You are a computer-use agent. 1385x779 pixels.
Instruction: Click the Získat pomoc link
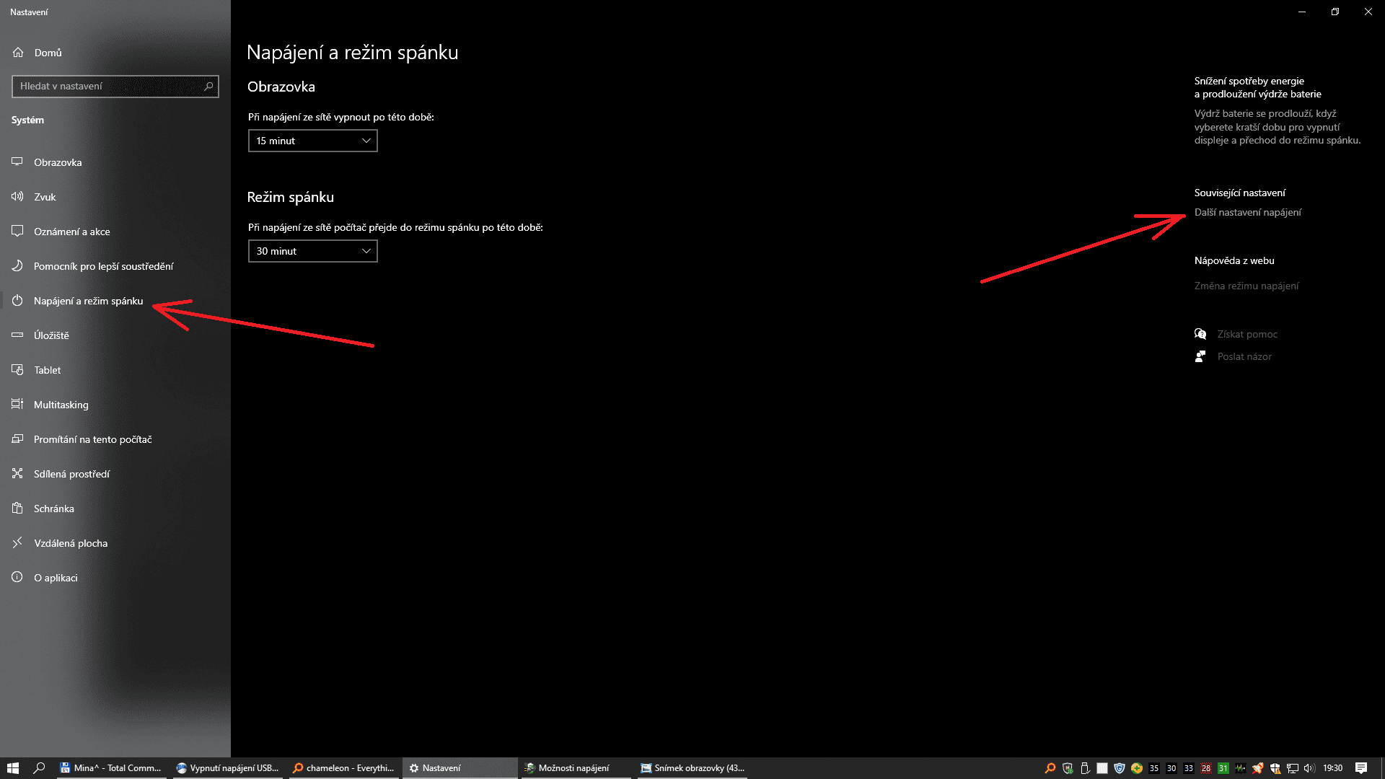click(x=1246, y=334)
